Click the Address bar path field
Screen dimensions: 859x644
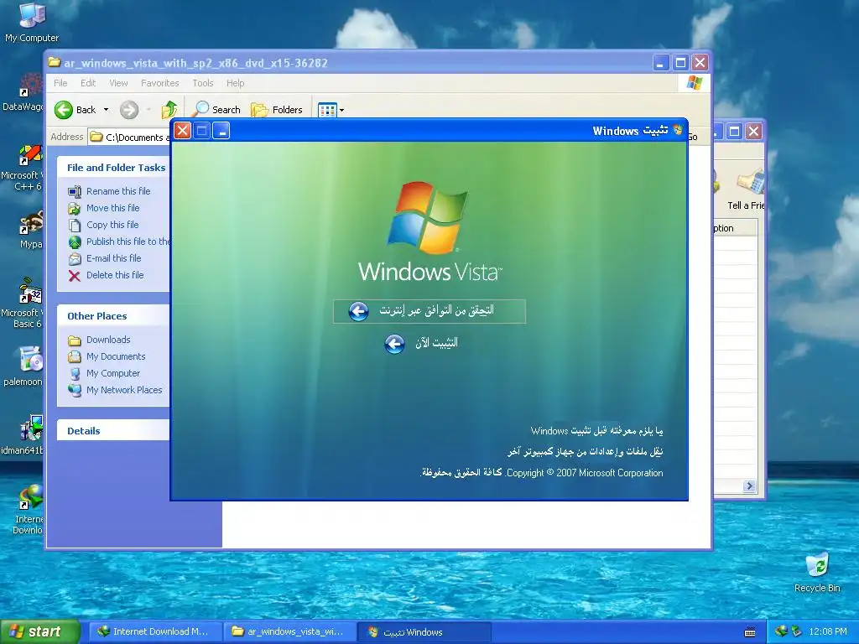130,137
